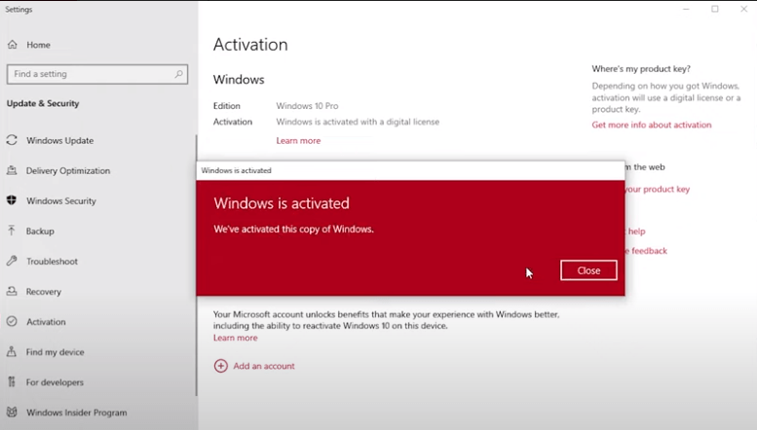
Task: Go to Windows Update section
Action: coord(59,141)
